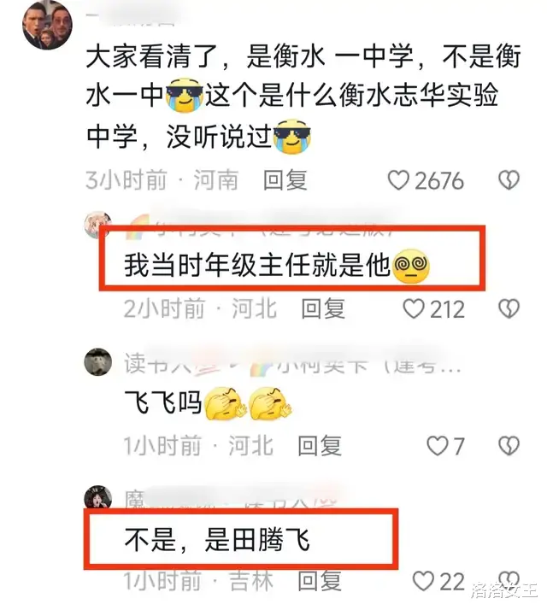
Task: Dislike the top comment from 河南
Action: pos(509,180)
